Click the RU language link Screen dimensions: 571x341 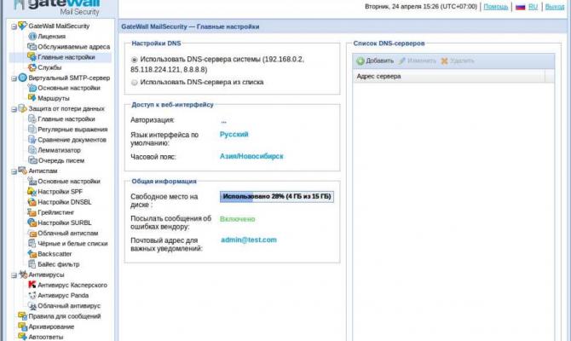(x=533, y=7)
